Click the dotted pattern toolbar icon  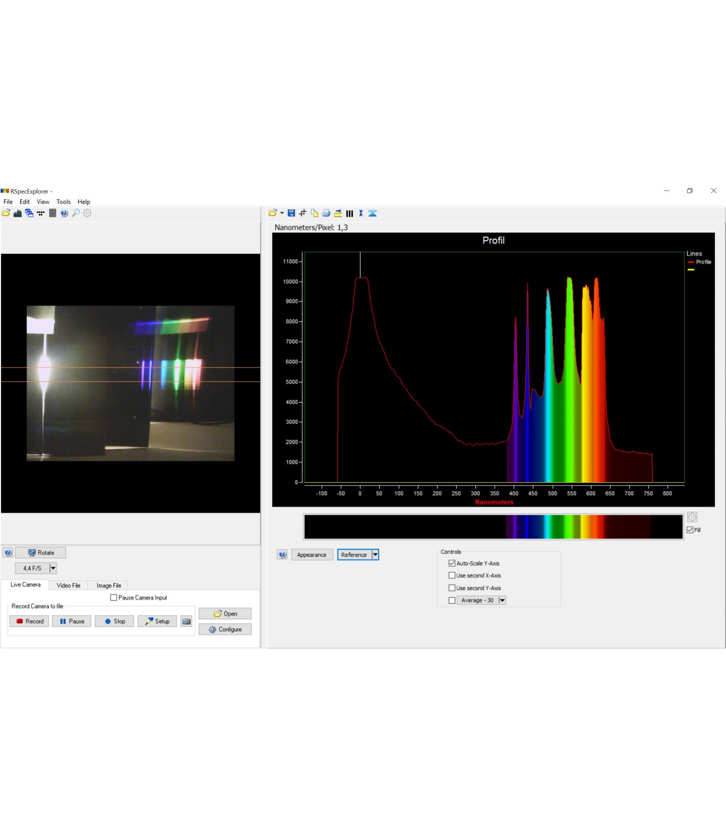point(41,213)
